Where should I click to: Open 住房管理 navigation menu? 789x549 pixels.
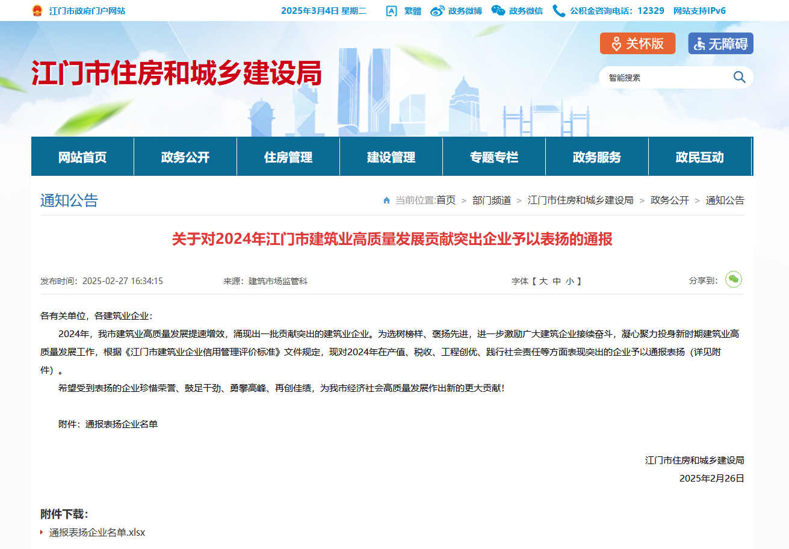point(288,157)
